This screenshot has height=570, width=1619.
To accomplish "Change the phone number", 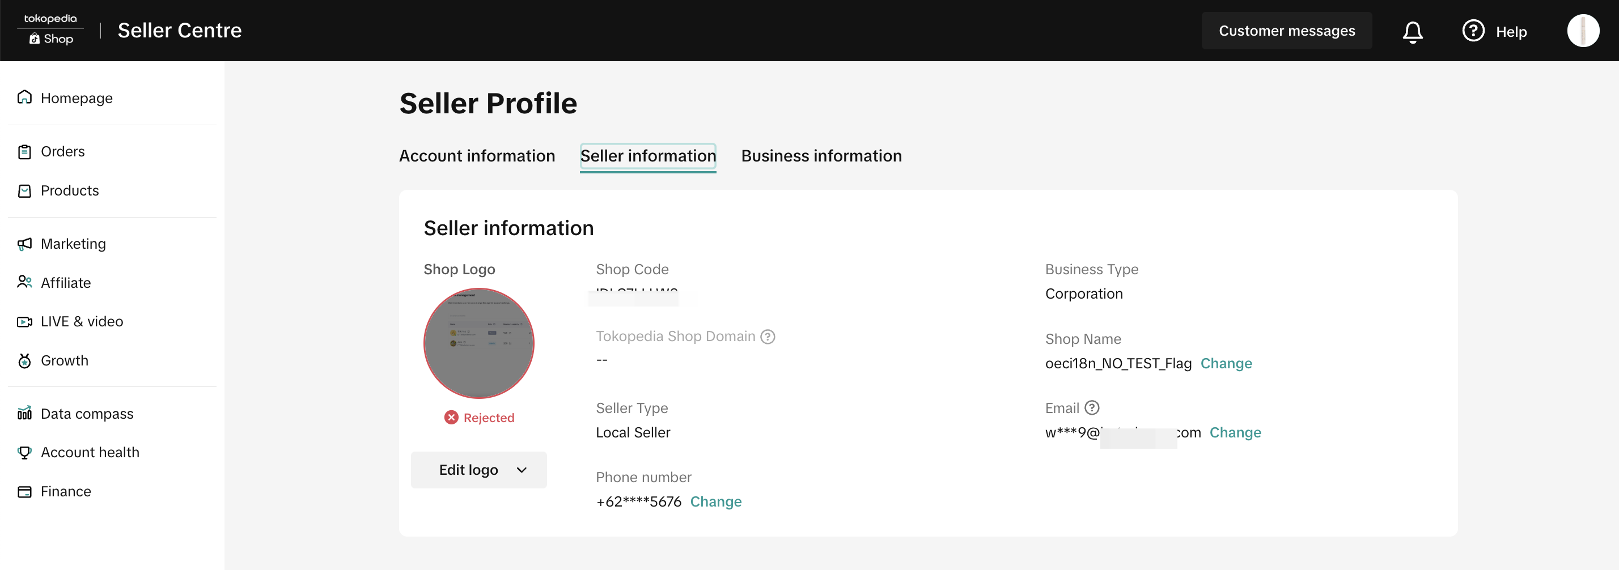I will pos(716,501).
